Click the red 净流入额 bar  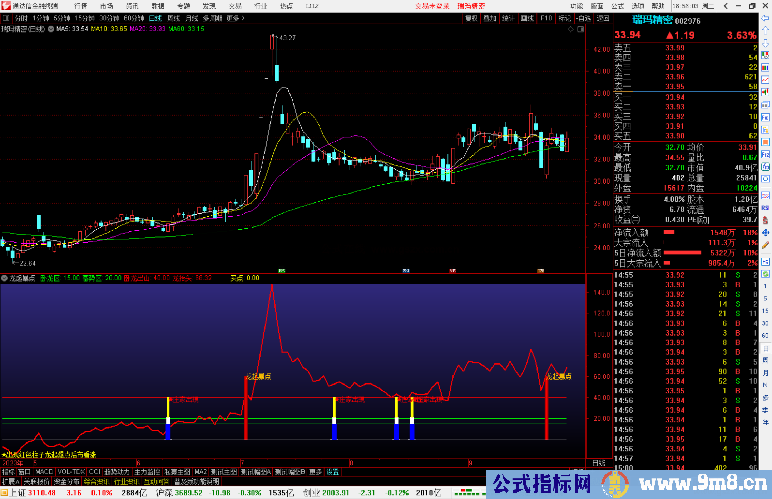point(669,233)
